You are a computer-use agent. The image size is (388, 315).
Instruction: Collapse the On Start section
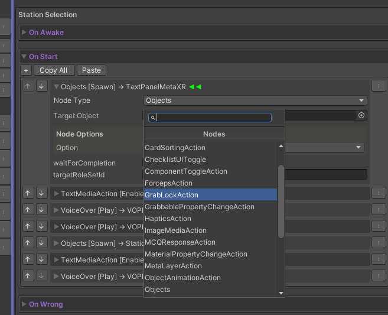tap(24, 57)
